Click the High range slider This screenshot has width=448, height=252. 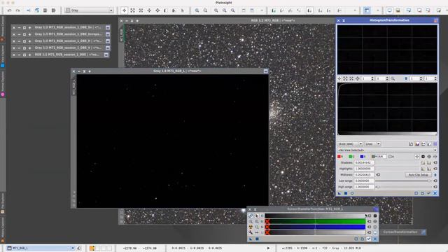point(403,187)
